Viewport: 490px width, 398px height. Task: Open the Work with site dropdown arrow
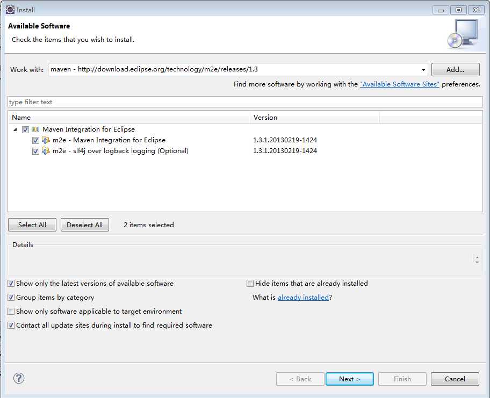click(x=423, y=69)
